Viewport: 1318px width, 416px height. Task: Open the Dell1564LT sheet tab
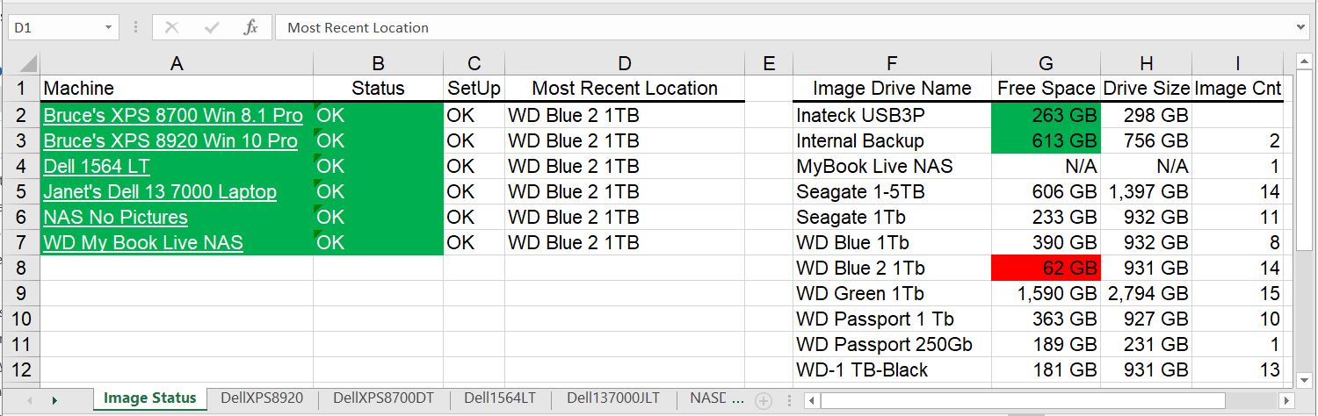click(500, 398)
